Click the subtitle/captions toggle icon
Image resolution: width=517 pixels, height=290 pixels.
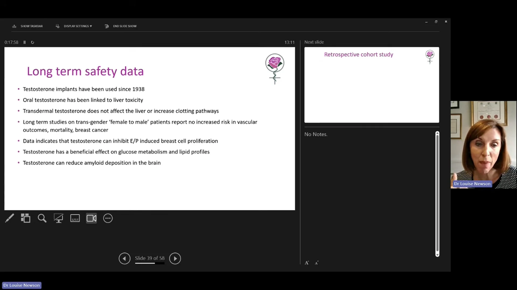[75, 218]
